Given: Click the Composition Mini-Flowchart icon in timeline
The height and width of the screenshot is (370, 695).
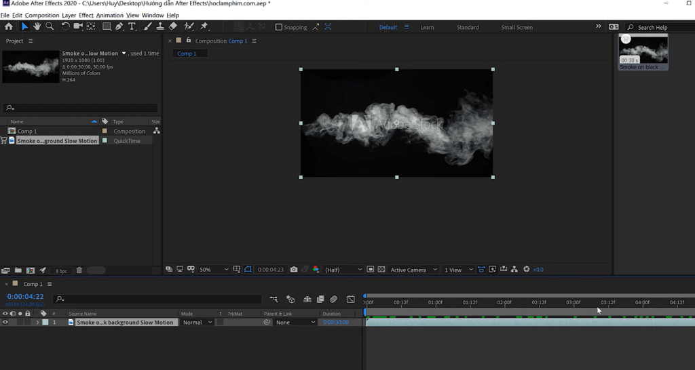Looking at the screenshot, I should click(274, 300).
